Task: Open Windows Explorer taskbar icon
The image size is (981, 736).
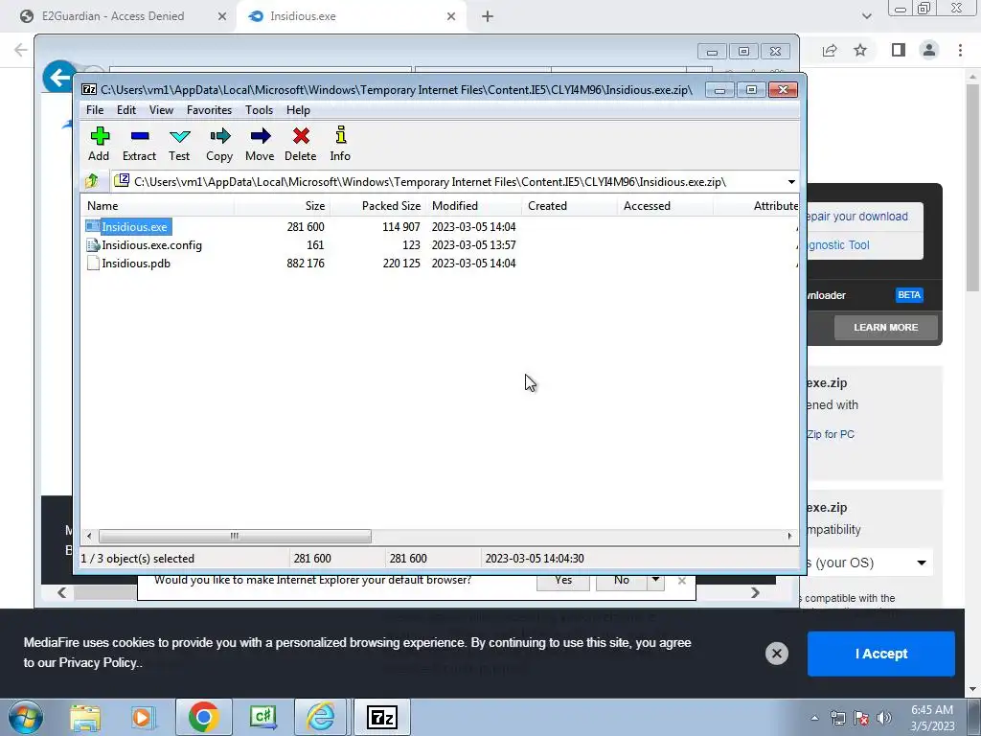Action: tap(85, 718)
